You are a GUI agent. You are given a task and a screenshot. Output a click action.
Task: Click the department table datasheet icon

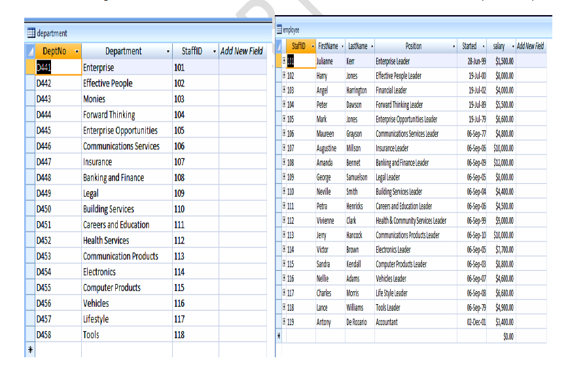[31, 33]
